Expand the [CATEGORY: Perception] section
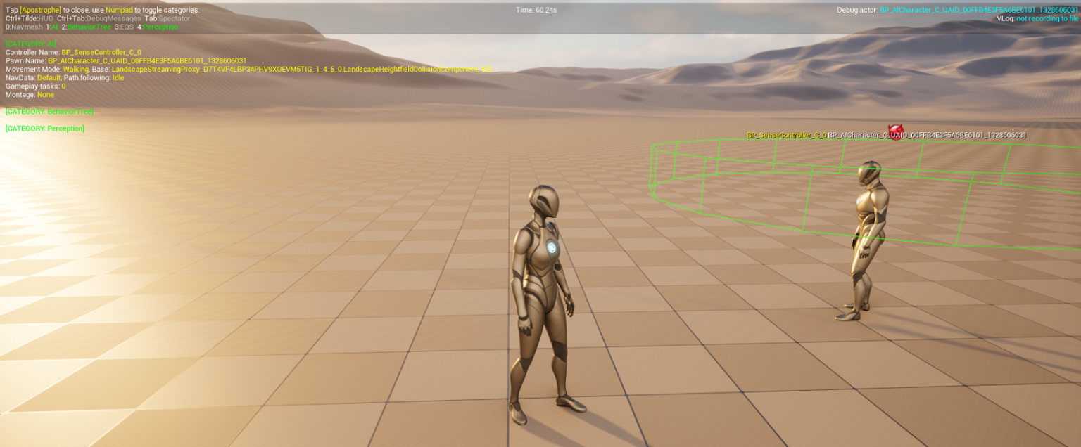 tap(44, 128)
